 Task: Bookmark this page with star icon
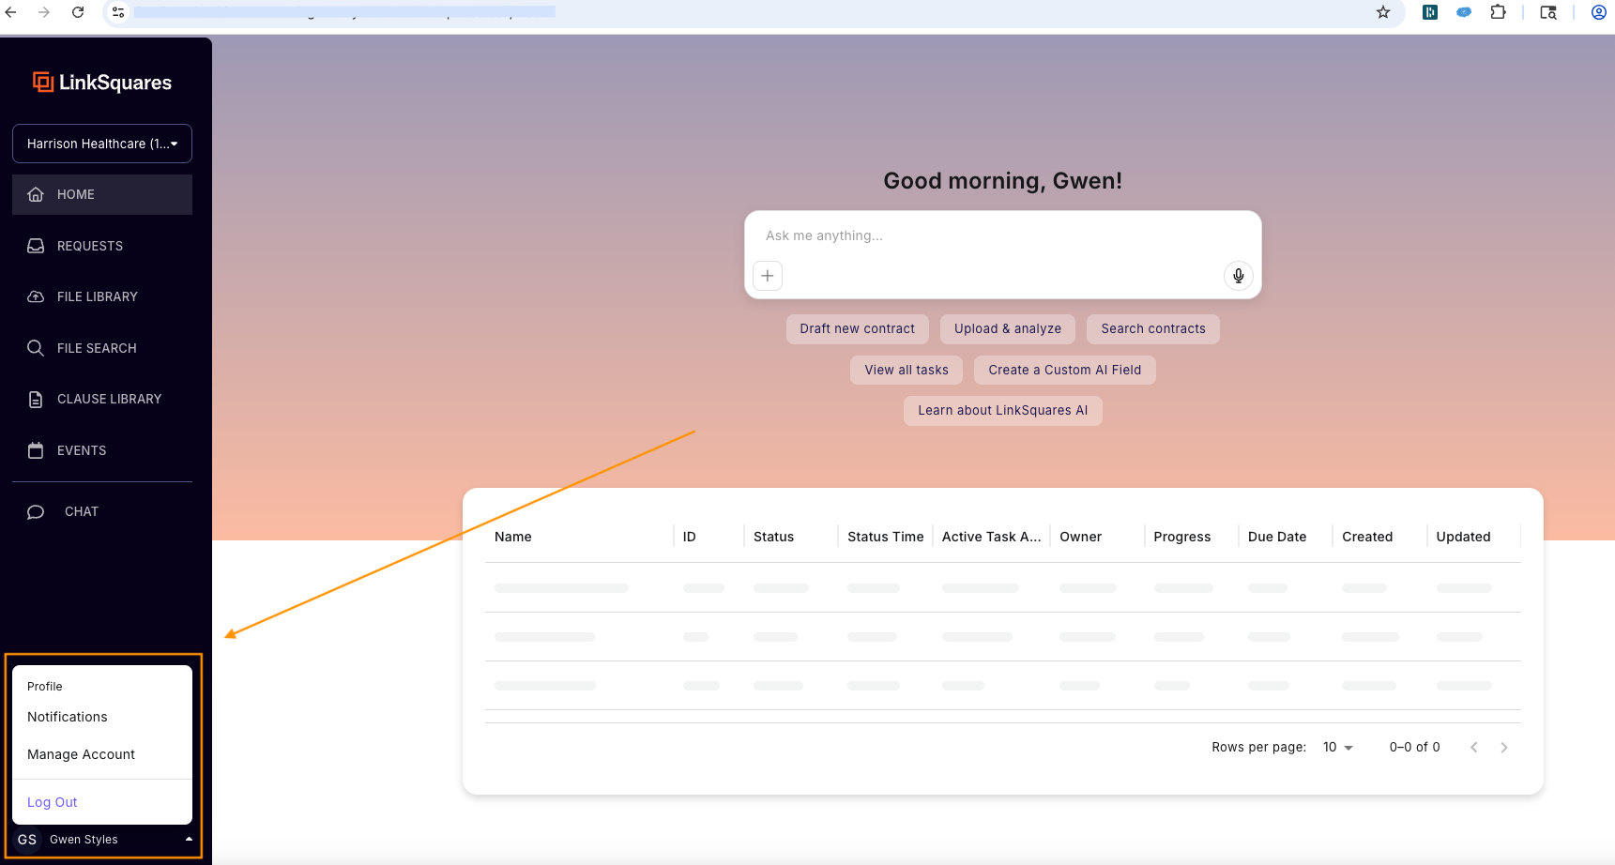point(1382,12)
